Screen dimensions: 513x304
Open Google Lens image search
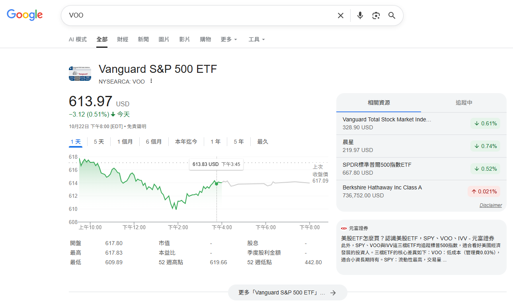376,16
